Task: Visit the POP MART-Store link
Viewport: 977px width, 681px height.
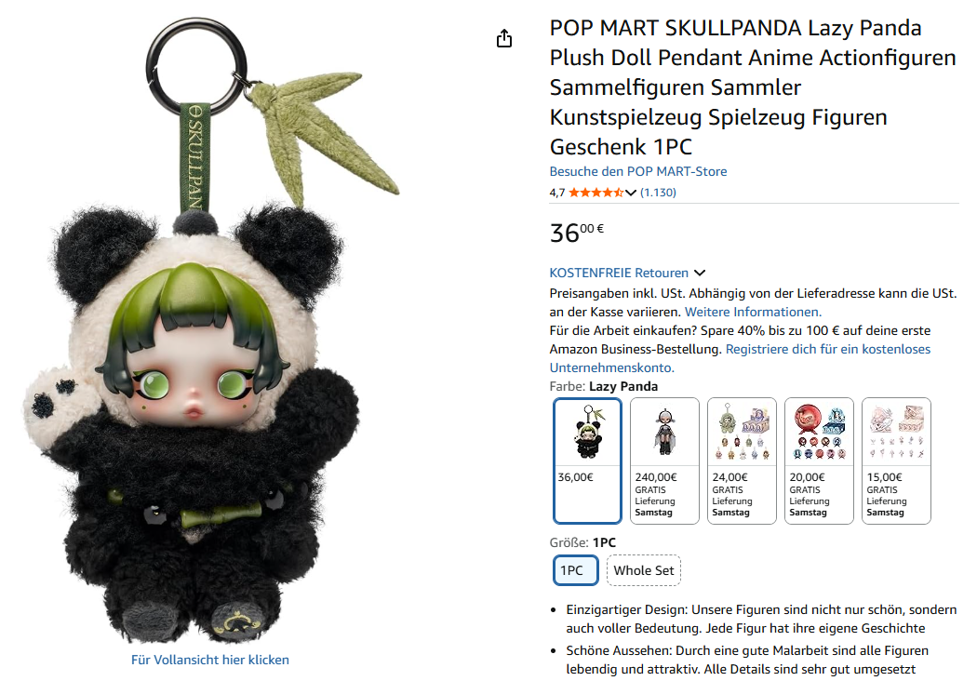Action: pyautogui.click(x=638, y=171)
